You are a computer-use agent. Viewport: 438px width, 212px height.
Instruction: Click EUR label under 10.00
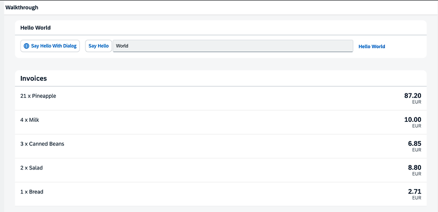click(x=417, y=126)
